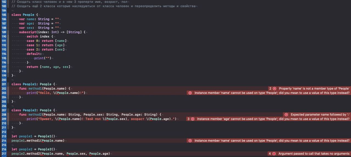Open the 'Argument passed to call that takes no arguments' error
351x157 pixels.
pos(314,154)
